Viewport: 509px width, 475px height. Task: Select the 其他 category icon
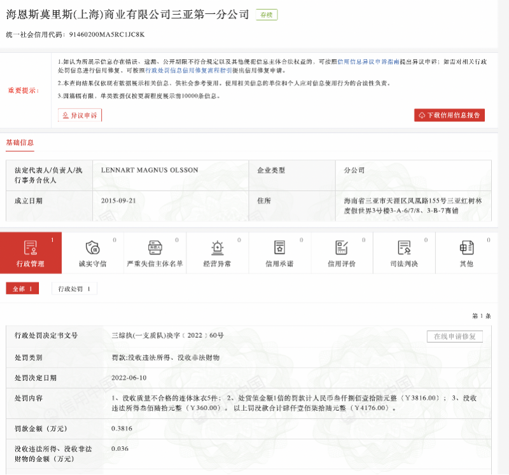click(x=466, y=248)
